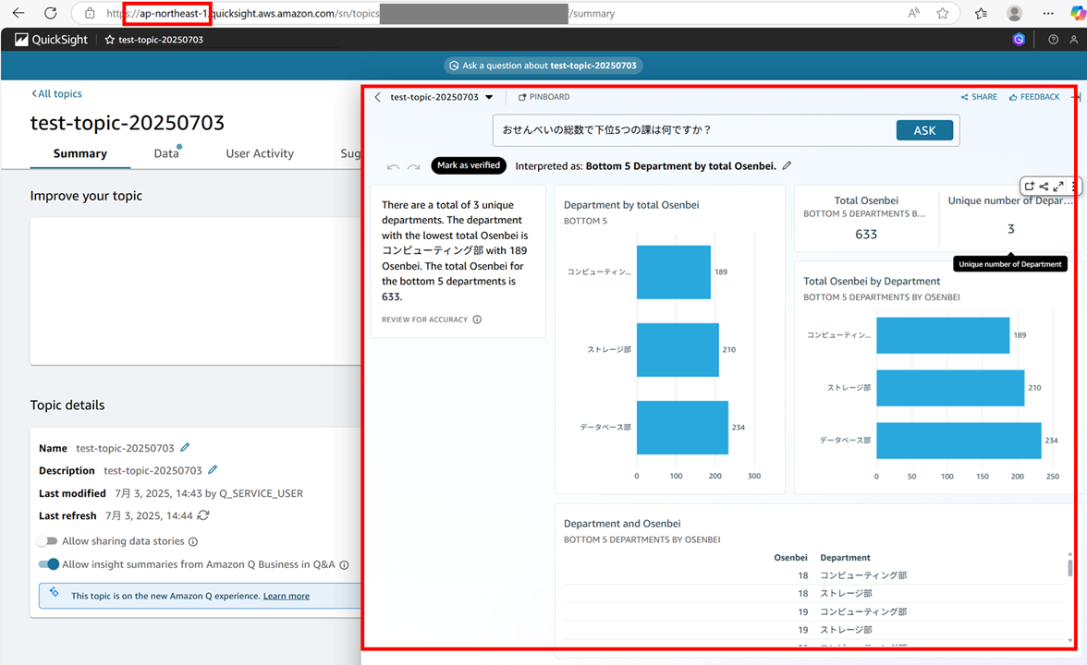1087x665 pixels.
Task: Click the browser address bar URL
Action: pos(360,13)
